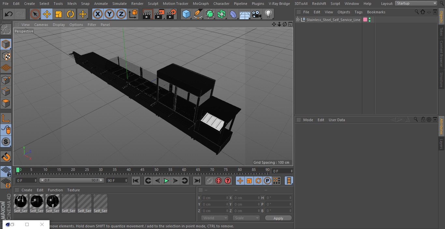Switch to Content Browser side tab

pos(441,54)
